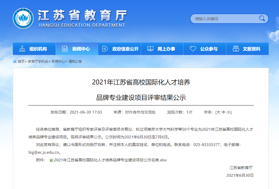Open the 组织机构 navigation menu

38,49
